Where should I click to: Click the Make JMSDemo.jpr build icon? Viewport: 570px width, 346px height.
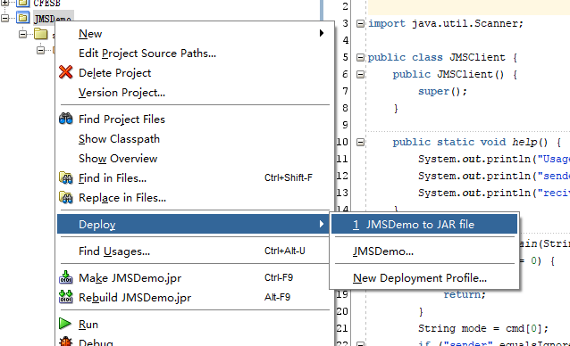click(x=66, y=277)
